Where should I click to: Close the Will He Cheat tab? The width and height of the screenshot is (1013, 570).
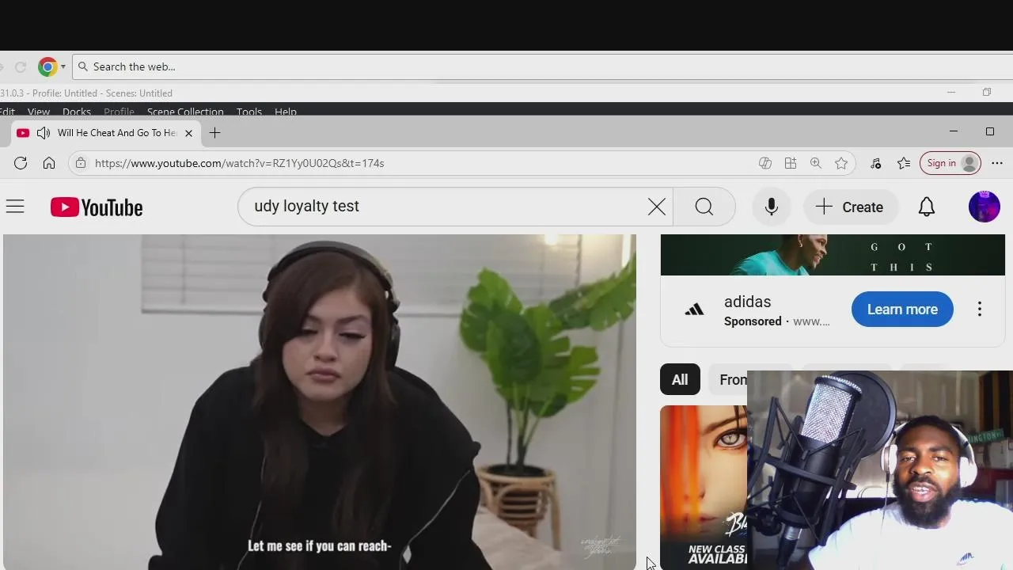pyautogui.click(x=188, y=133)
